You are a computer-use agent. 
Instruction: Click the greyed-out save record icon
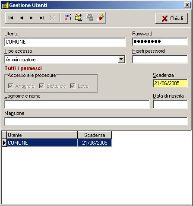tap(89, 18)
